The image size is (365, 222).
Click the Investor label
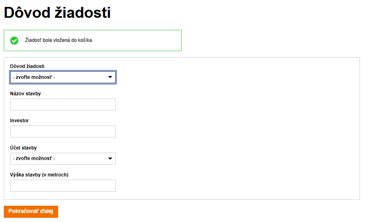pos(19,121)
